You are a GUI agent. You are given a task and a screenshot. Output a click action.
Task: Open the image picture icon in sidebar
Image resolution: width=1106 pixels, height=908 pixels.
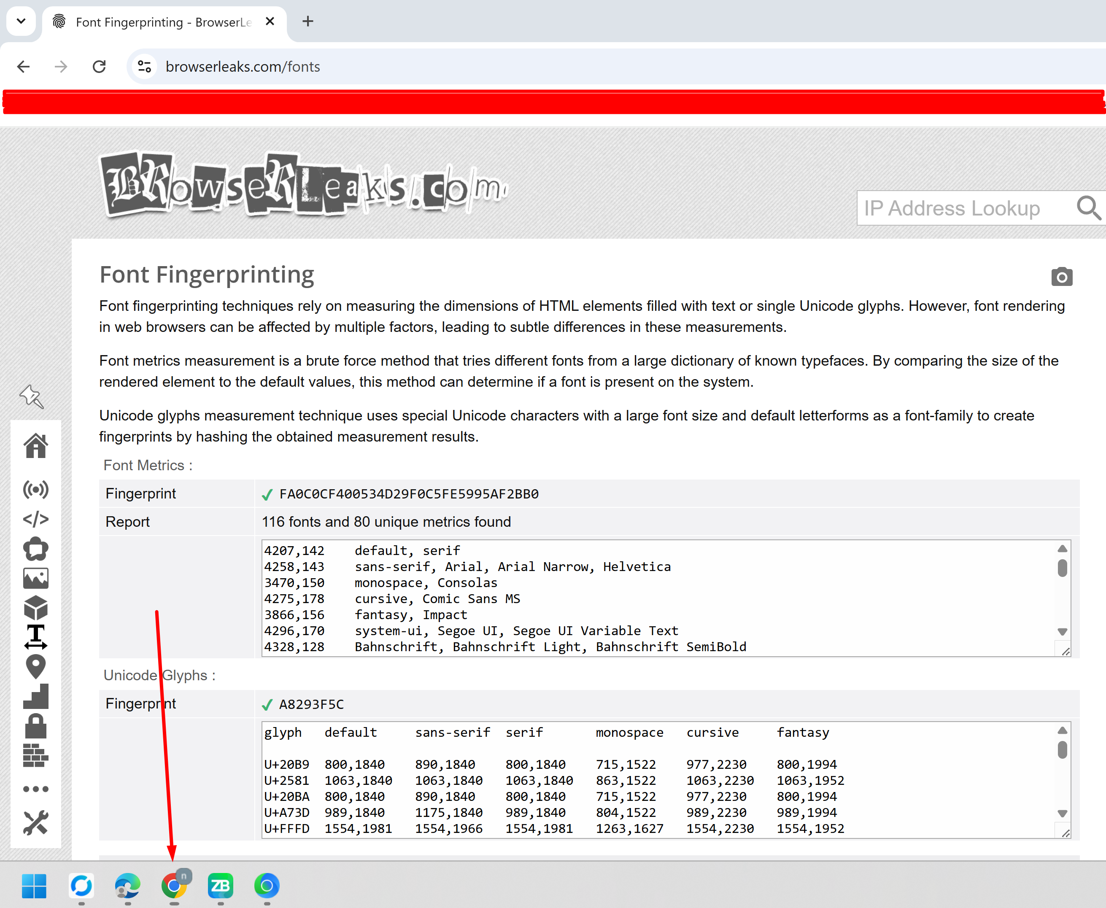coord(35,579)
